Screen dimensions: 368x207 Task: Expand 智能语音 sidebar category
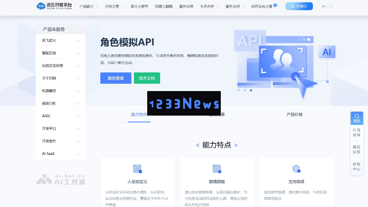pyautogui.click(x=60, y=53)
